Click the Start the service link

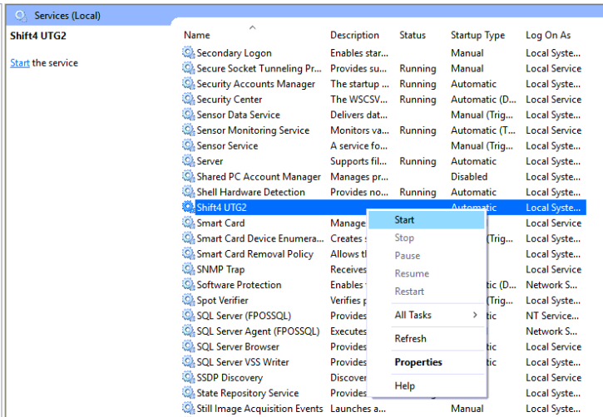click(x=20, y=63)
